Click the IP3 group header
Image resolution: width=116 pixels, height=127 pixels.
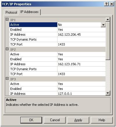coord(13,79)
